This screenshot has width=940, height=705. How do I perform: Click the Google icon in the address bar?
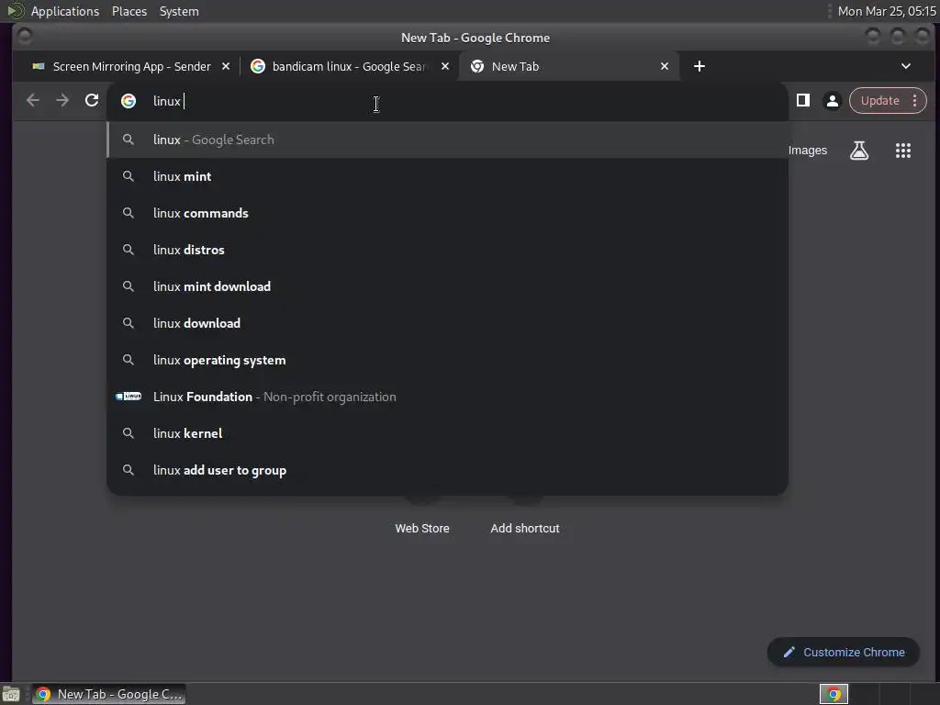tap(129, 101)
